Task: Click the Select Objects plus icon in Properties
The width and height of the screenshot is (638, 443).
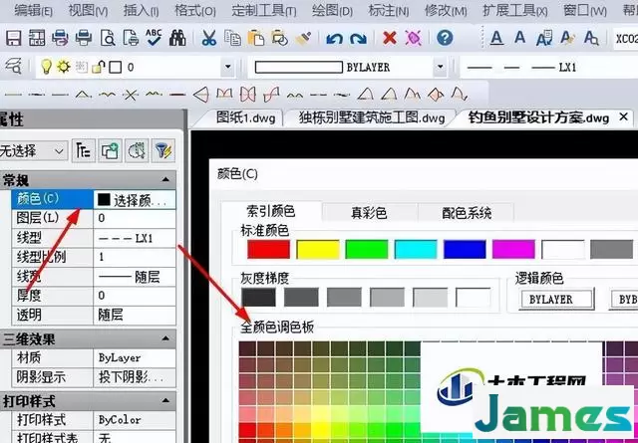Action: click(x=110, y=151)
